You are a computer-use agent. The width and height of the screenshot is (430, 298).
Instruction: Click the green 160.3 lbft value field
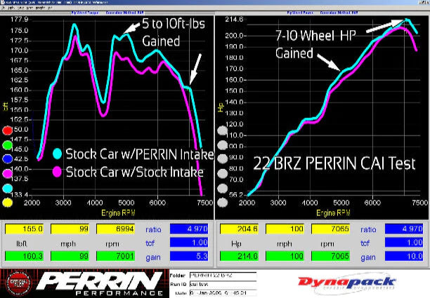[x=24, y=256]
